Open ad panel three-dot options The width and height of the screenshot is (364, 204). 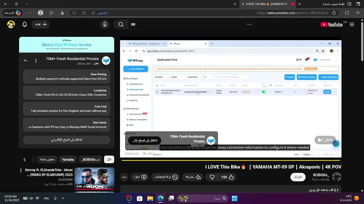pyautogui.click(x=36, y=61)
